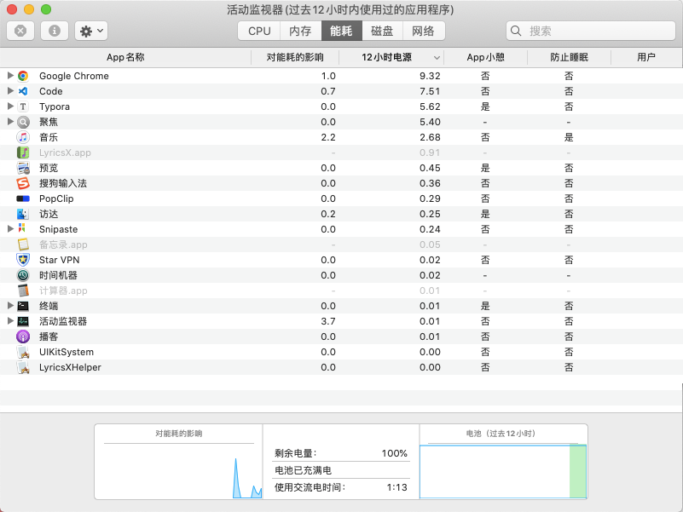Switch to the CPU tab
The image size is (683, 512).
click(259, 31)
